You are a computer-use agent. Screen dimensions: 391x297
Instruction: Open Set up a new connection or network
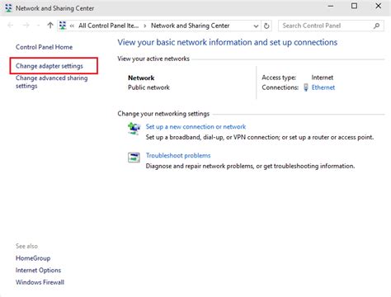(195, 127)
